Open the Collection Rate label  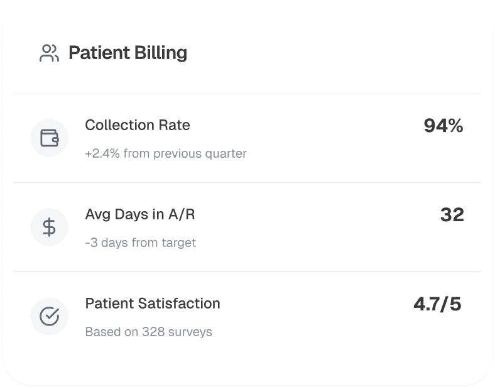[138, 125]
